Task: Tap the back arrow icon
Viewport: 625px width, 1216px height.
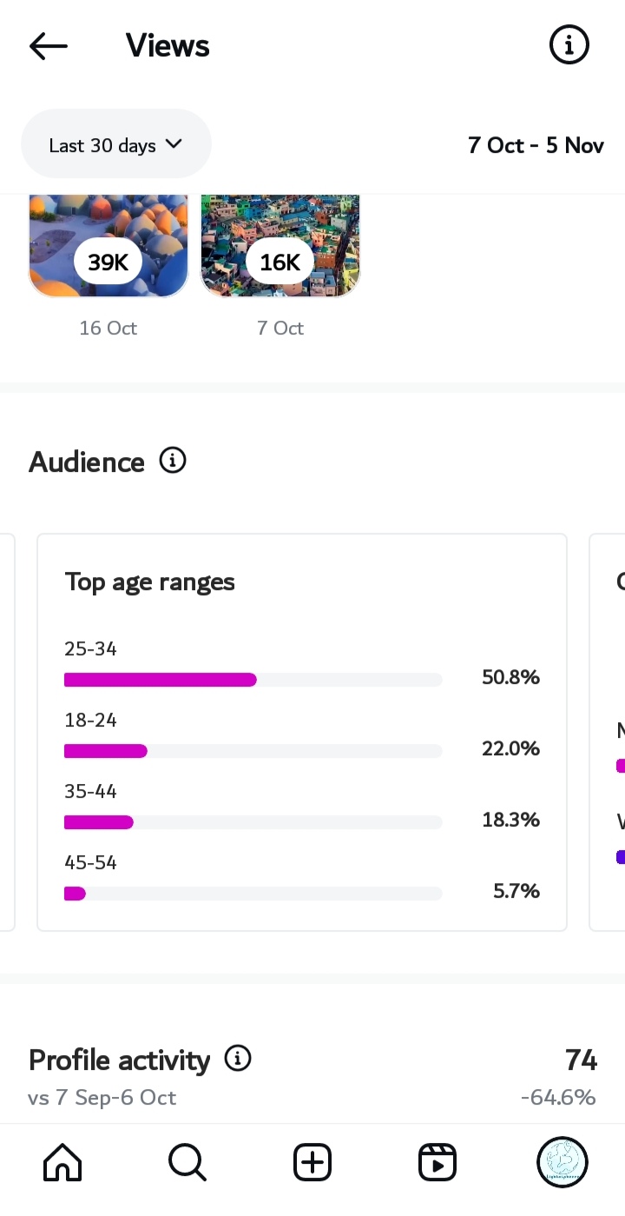Action: [x=48, y=46]
